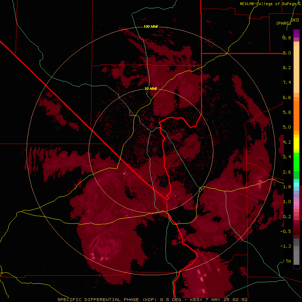This screenshot has height=302, width=302.
Task: Click the -0.5 value on color scale
Action: click(x=286, y=232)
